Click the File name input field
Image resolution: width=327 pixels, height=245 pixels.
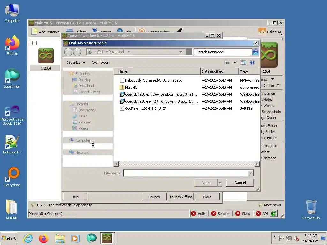[x=186, y=173]
